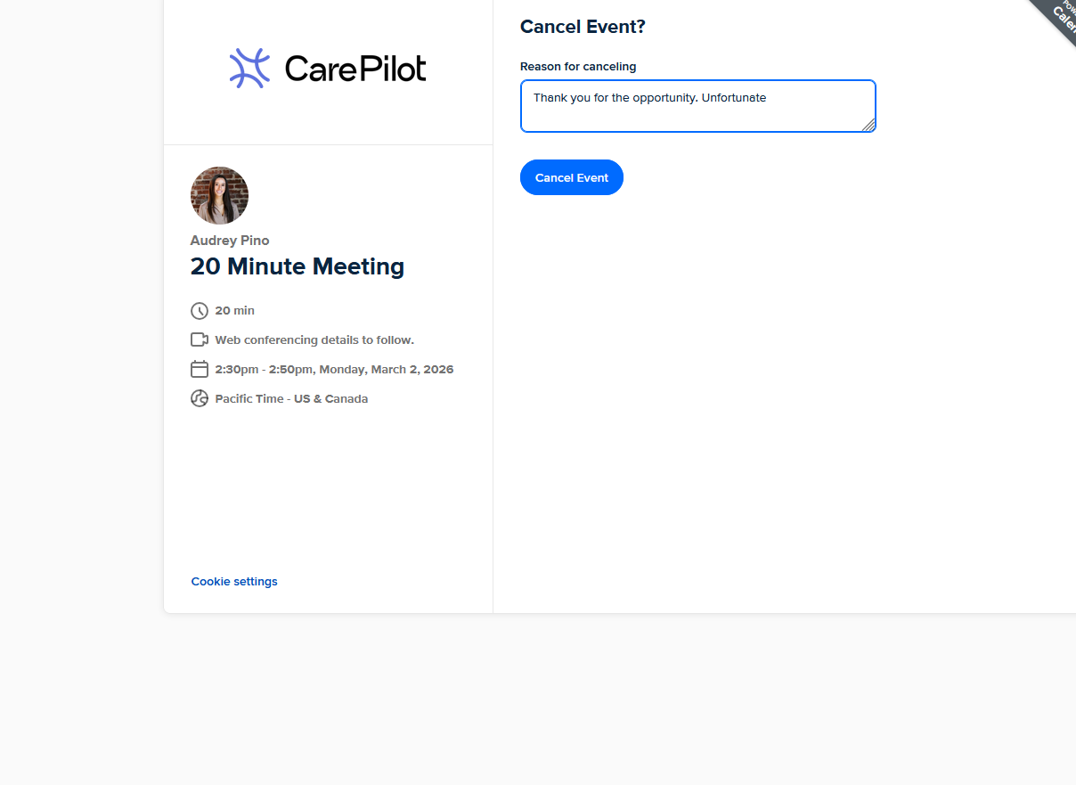Click the video camera conferencing icon
This screenshot has width=1076, height=785.
[200, 339]
